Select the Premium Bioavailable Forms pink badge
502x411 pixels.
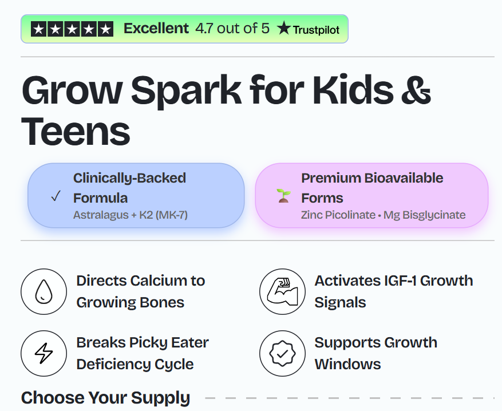pyautogui.click(x=371, y=196)
